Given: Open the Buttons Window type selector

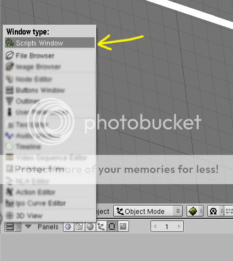Looking at the screenshot, I should pos(13,226).
